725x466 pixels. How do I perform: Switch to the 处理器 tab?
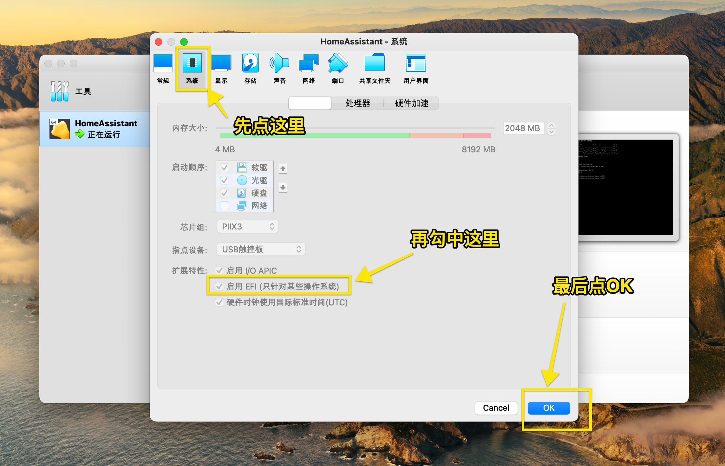(x=357, y=103)
